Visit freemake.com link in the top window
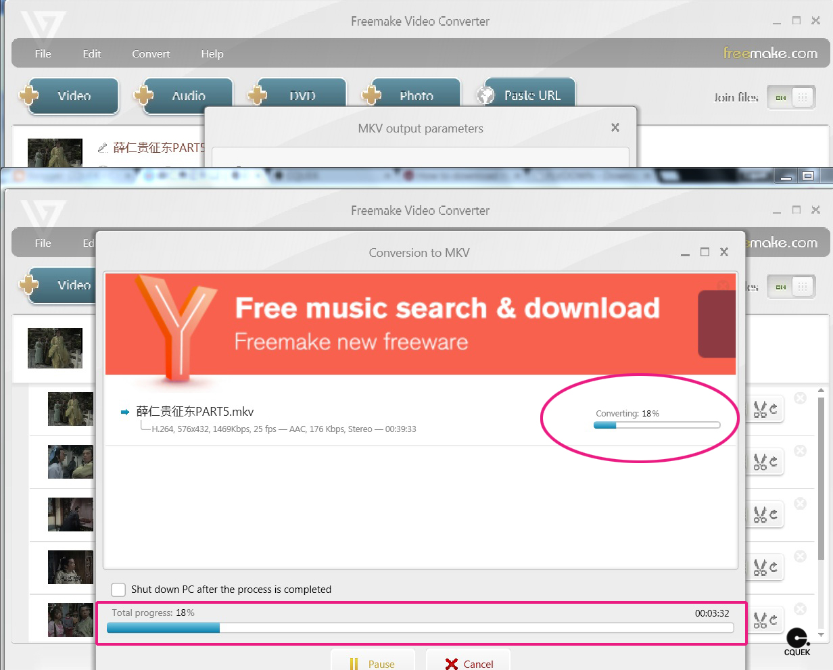This screenshot has width=833, height=670. 770,53
